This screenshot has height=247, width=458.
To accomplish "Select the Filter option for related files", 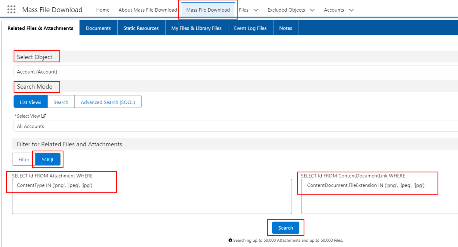I will point(24,159).
